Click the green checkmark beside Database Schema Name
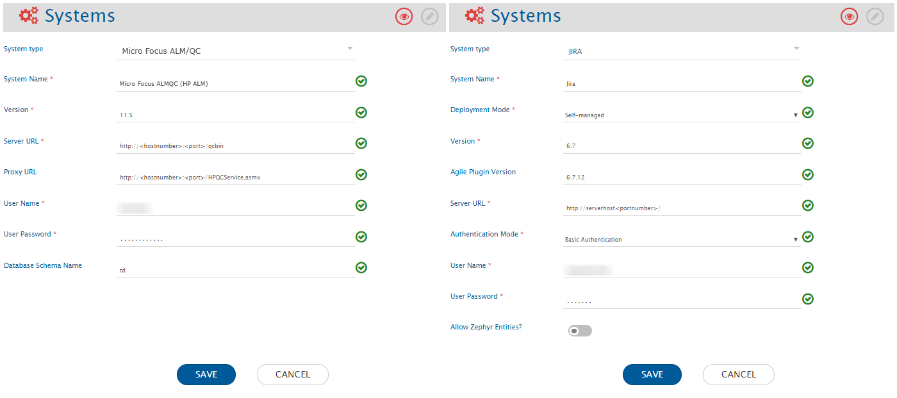Screen dimensions: 897x398 point(361,268)
